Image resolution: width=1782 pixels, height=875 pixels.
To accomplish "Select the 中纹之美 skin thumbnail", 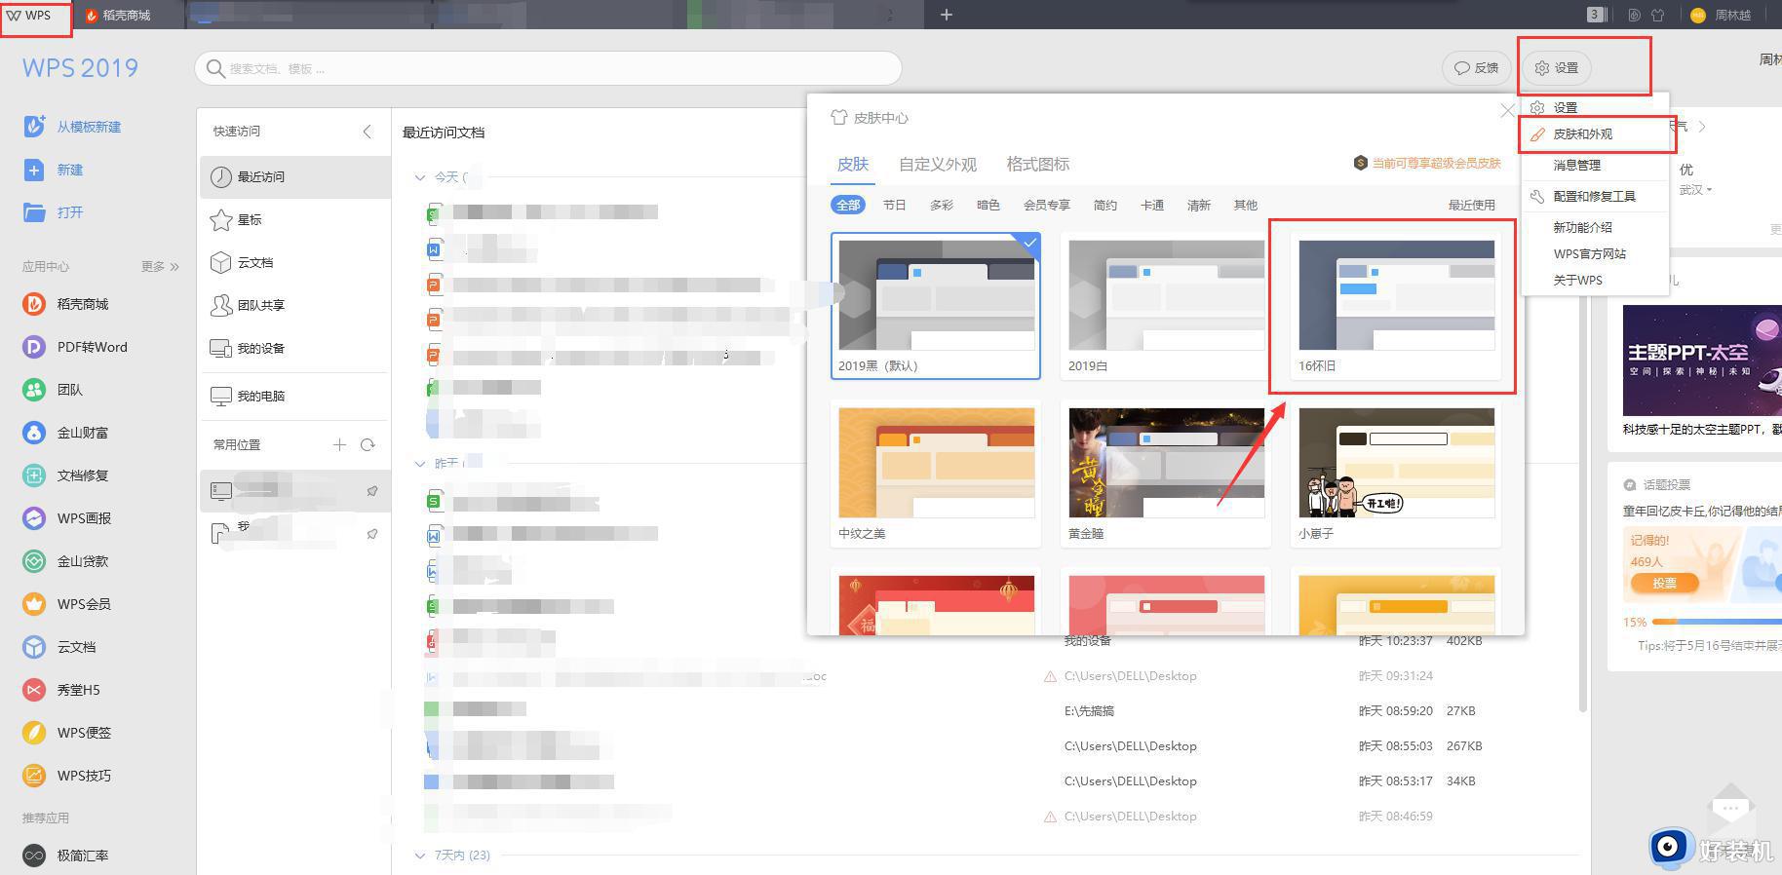I will click(936, 474).
